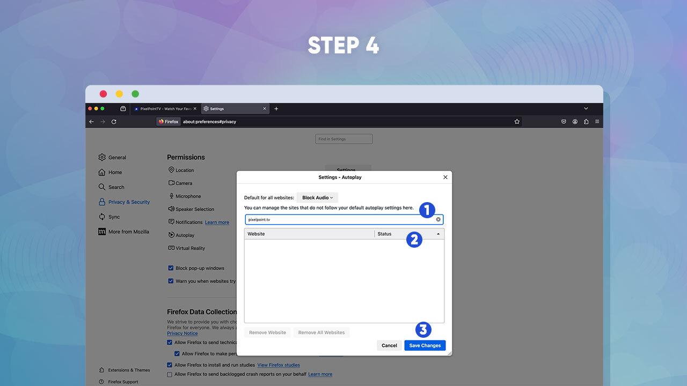687x386 pixels.
Task: Sort by the Website column header
Action: 309,234
